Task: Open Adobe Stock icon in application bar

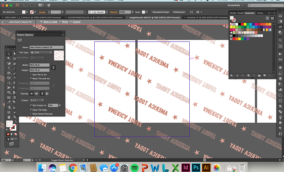Action: coord(32,5)
